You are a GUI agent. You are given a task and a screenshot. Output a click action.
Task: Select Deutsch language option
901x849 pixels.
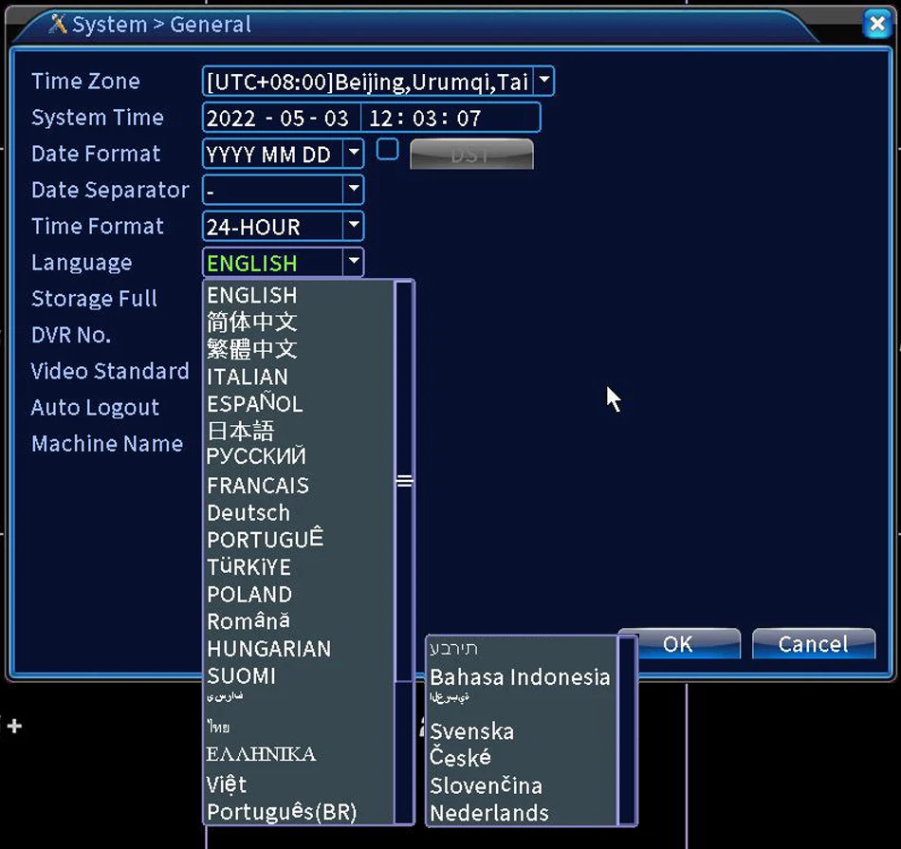248,513
